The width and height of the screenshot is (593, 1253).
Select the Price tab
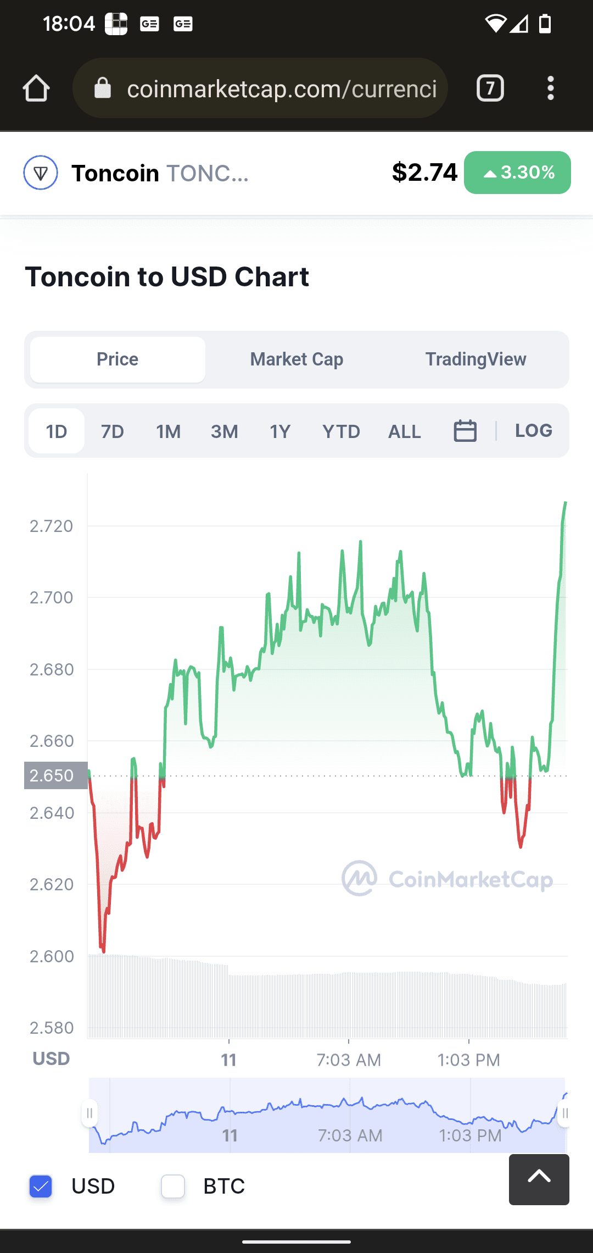tap(118, 359)
